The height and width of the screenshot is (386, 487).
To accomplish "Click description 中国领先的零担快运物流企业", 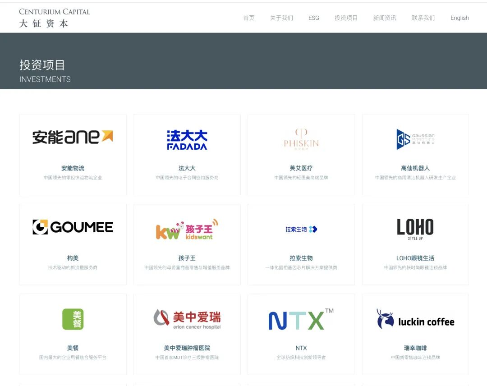I will [73, 178].
